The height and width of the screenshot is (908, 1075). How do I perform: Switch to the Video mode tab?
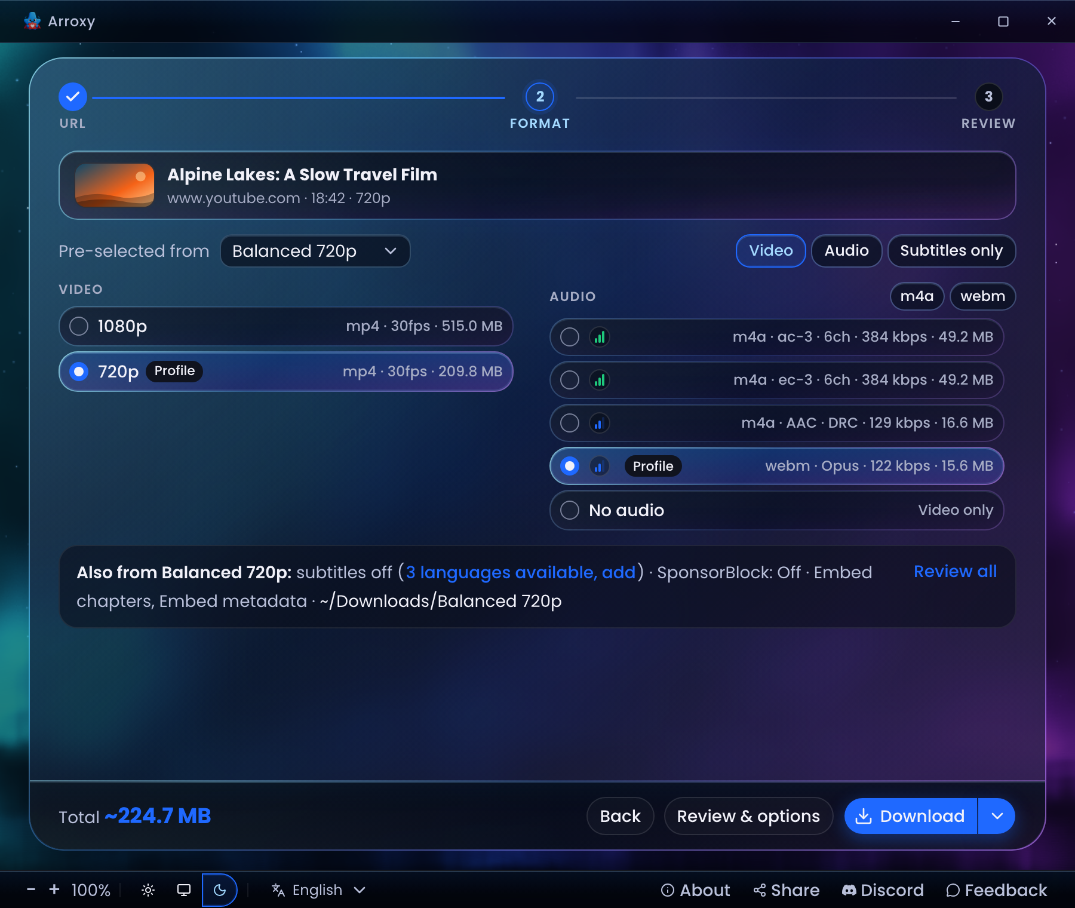click(x=771, y=251)
